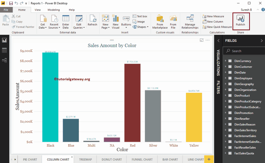The height and width of the screenshot is (163, 265).
Task: Open the Help ribbon tab
Action: click(72, 10)
